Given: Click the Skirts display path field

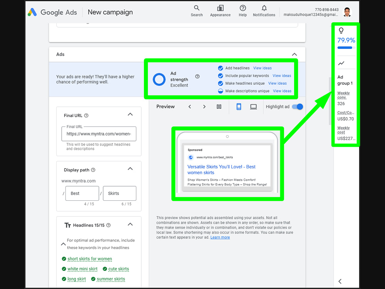Looking at the screenshot, I should click(120, 193).
